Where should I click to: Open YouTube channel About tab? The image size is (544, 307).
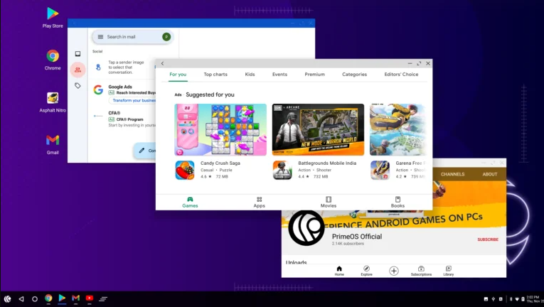pyautogui.click(x=490, y=174)
